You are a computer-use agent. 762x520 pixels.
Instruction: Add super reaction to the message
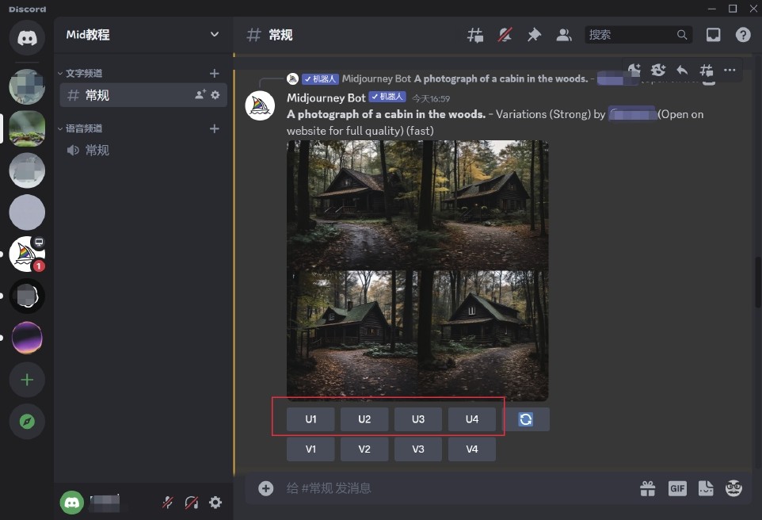pos(658,70)
